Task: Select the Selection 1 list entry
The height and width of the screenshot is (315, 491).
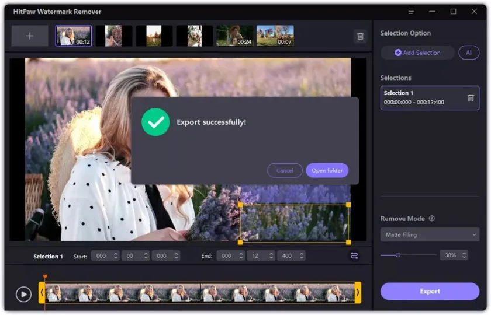Action: pyautogui.click(x=422, y=98)
